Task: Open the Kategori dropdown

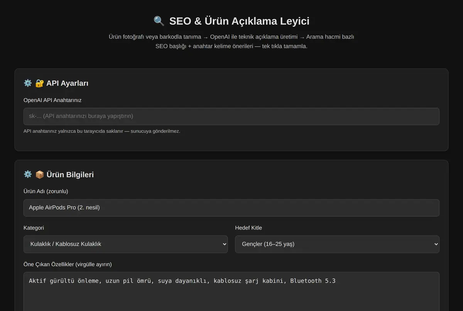Action: click(125, 244)
